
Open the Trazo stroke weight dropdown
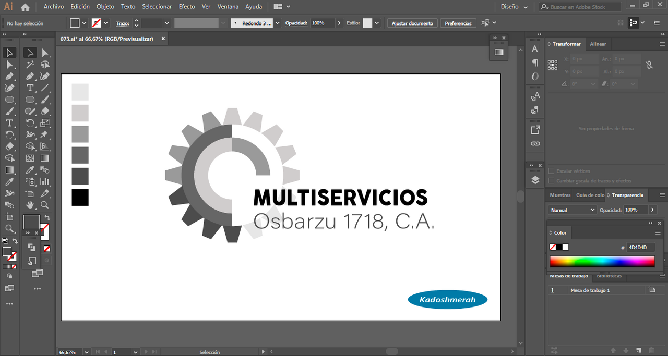(x=167, y=23)
